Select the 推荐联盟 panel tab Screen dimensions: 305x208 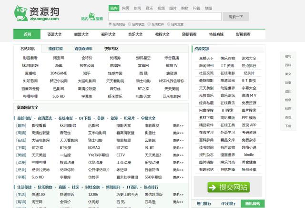55,49
